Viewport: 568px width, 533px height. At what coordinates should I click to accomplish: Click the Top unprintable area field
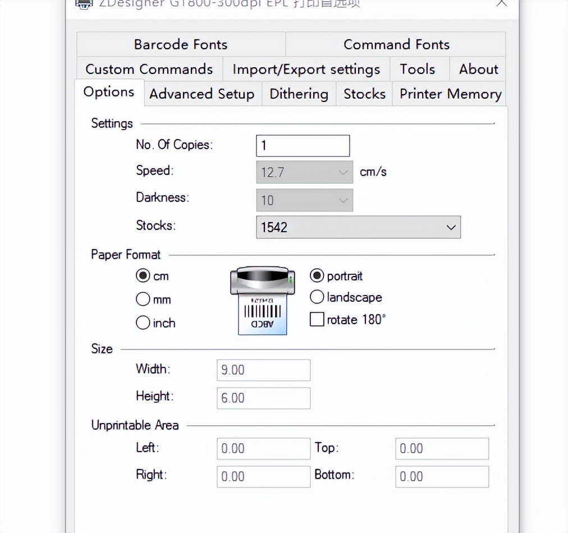coord(442,449)
